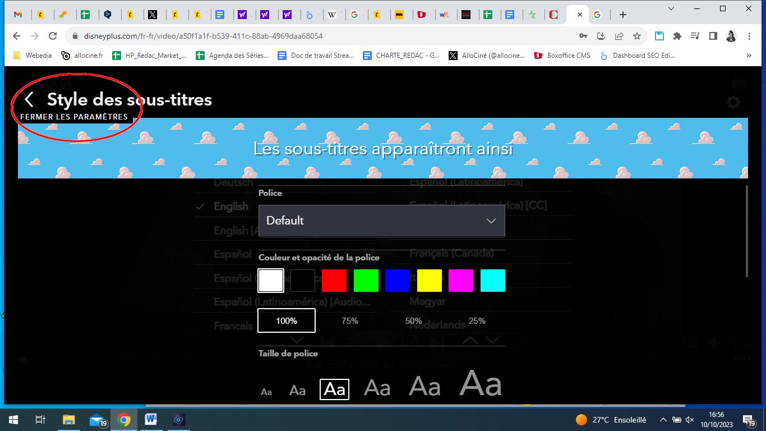Screen dimensions: 766x431
Task: Share this page via the share icon
Action: pyautogui.click(x=619, y=36)
